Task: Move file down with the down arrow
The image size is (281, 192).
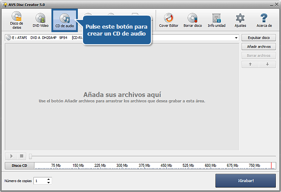Action: pos(267,64)
